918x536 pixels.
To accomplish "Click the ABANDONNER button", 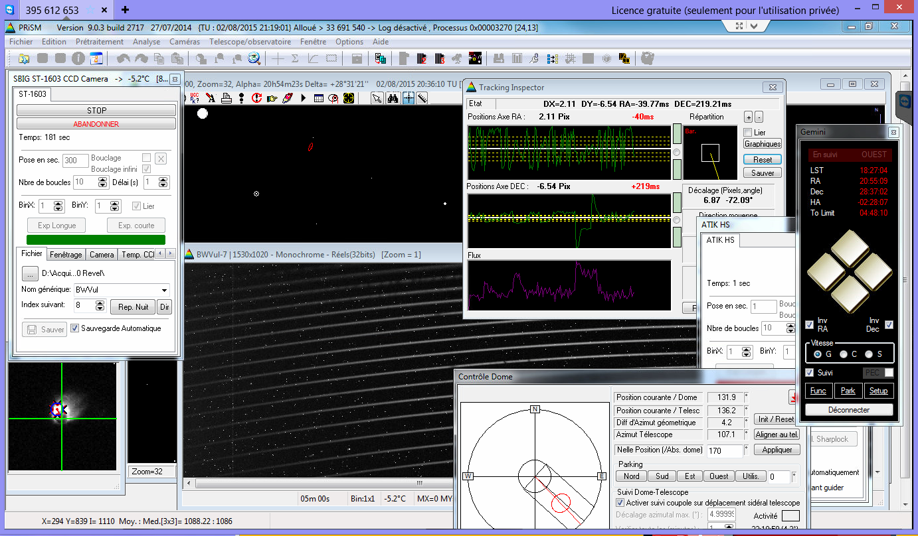I will [96, 124].
